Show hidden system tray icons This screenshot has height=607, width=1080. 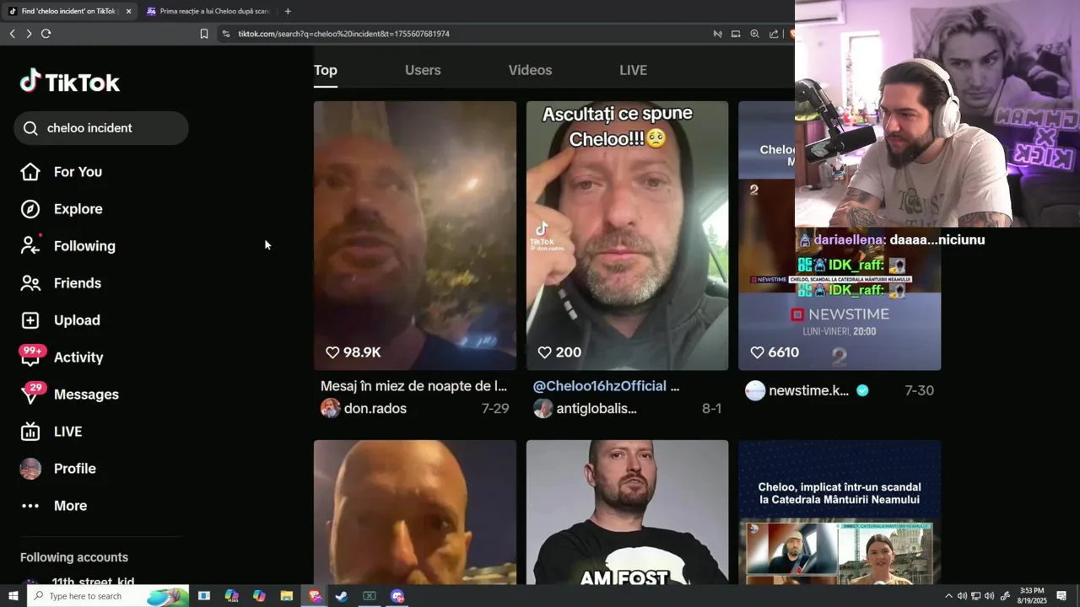(x=948, y=596)
